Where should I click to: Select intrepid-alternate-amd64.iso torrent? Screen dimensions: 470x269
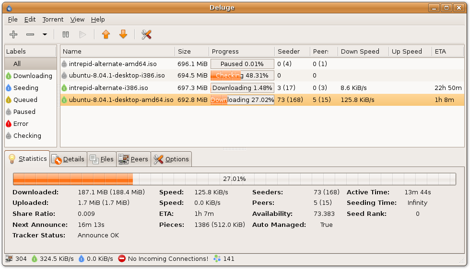262,64
